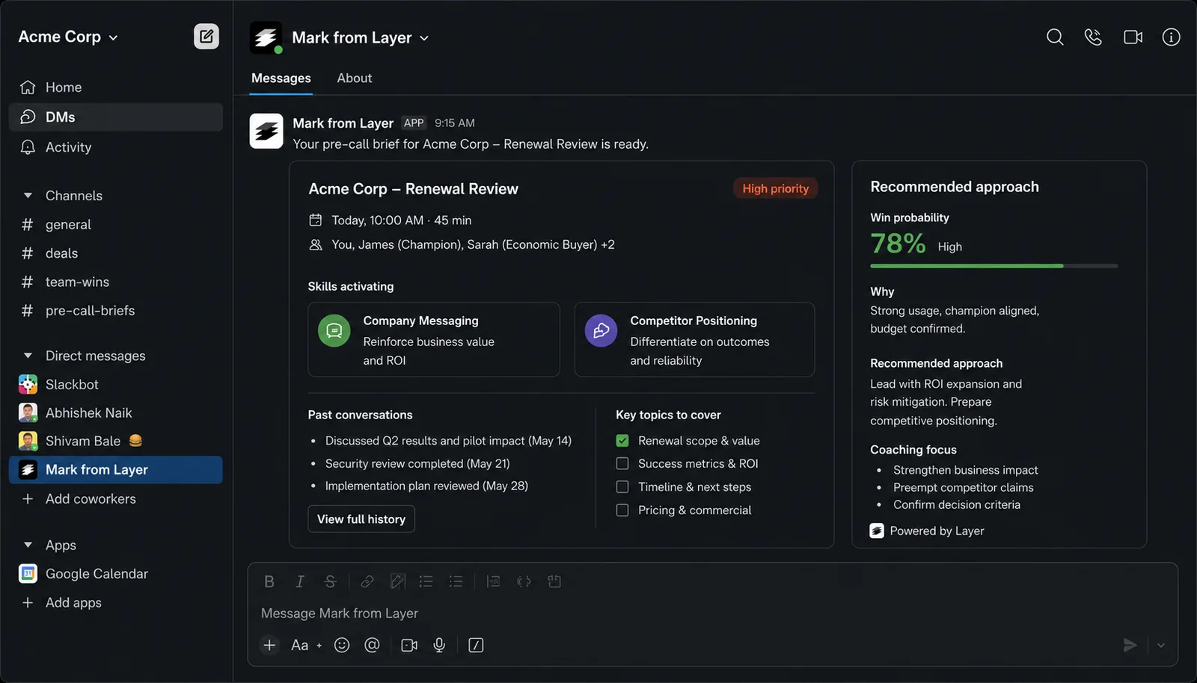Click Layer app avatar in header
Viewport: 1197px width, 683px height.
[x=266, y=37]
